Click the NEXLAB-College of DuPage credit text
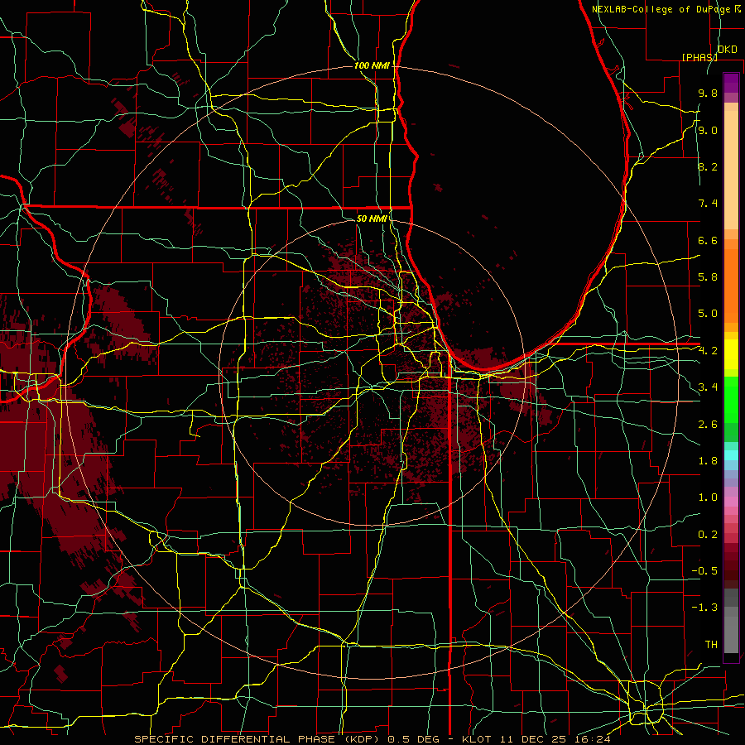The width and height of the screenshot is (745, 745). (x=662, y=9)
